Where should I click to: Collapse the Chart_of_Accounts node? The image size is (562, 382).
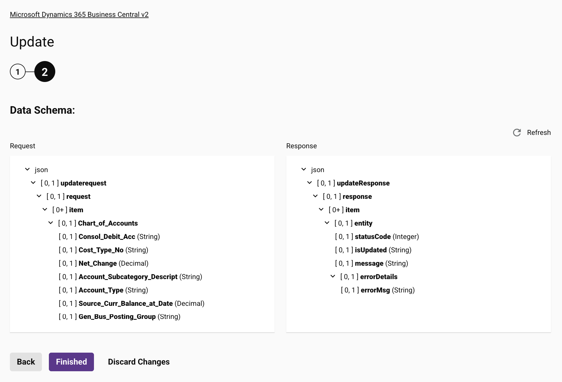tap(51, 223)
